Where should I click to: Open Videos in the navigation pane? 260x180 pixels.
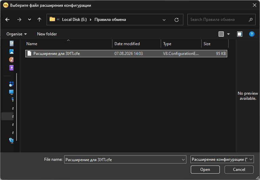(11, 67)
